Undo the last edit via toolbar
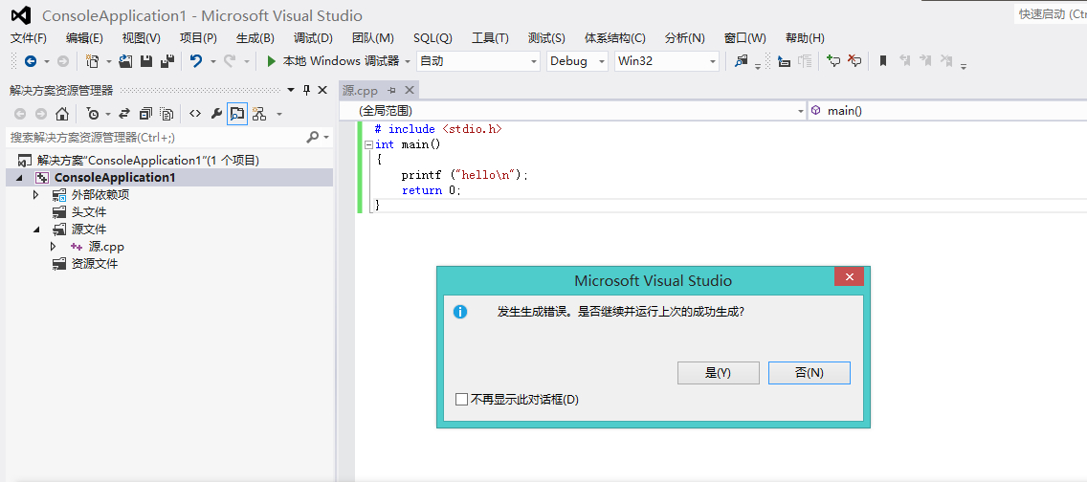1087x482 pixels. pos(196,61)
